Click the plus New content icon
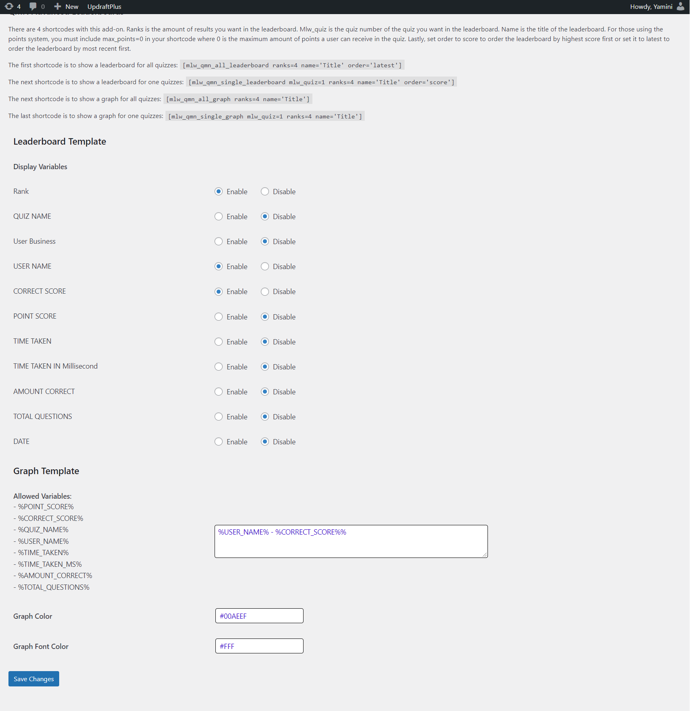The height and width of the screenshot is (711, 690). (58, 6)
